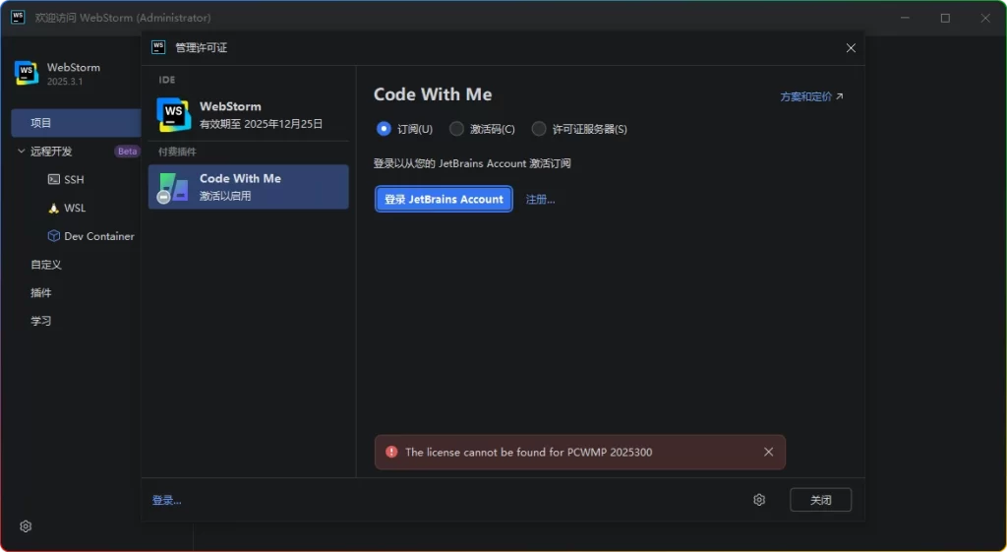1007x552 pixels.
Task: Select WebStorm license entry in IDE list
Action: [249, 115]
